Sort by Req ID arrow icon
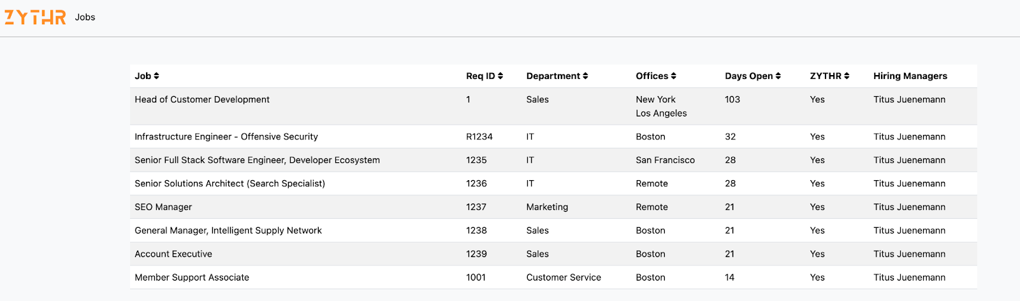 pyautogui.click(x=500, y=76)
